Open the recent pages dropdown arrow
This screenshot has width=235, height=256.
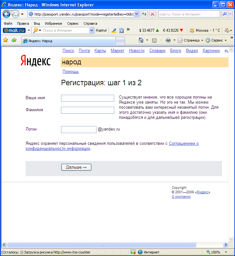[x=22, y=14]
